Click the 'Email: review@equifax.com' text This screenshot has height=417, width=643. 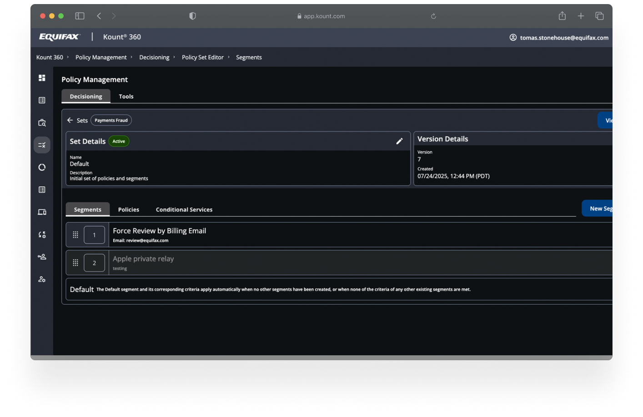coord(141,241)
